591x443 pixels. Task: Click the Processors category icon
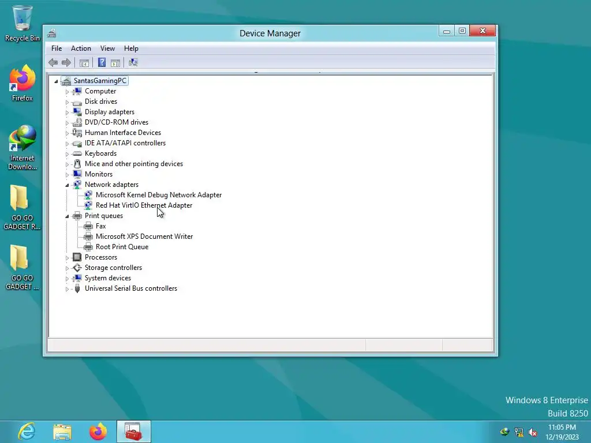point(77,257)
